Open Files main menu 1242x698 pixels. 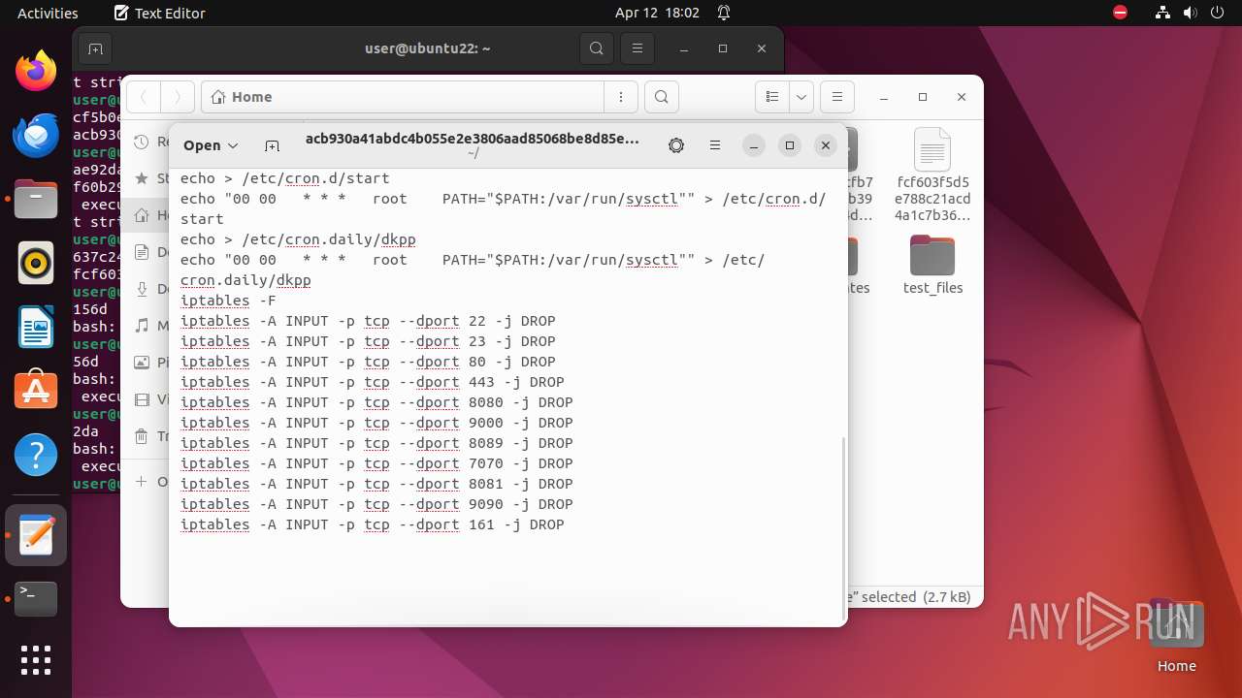[836, 97]
